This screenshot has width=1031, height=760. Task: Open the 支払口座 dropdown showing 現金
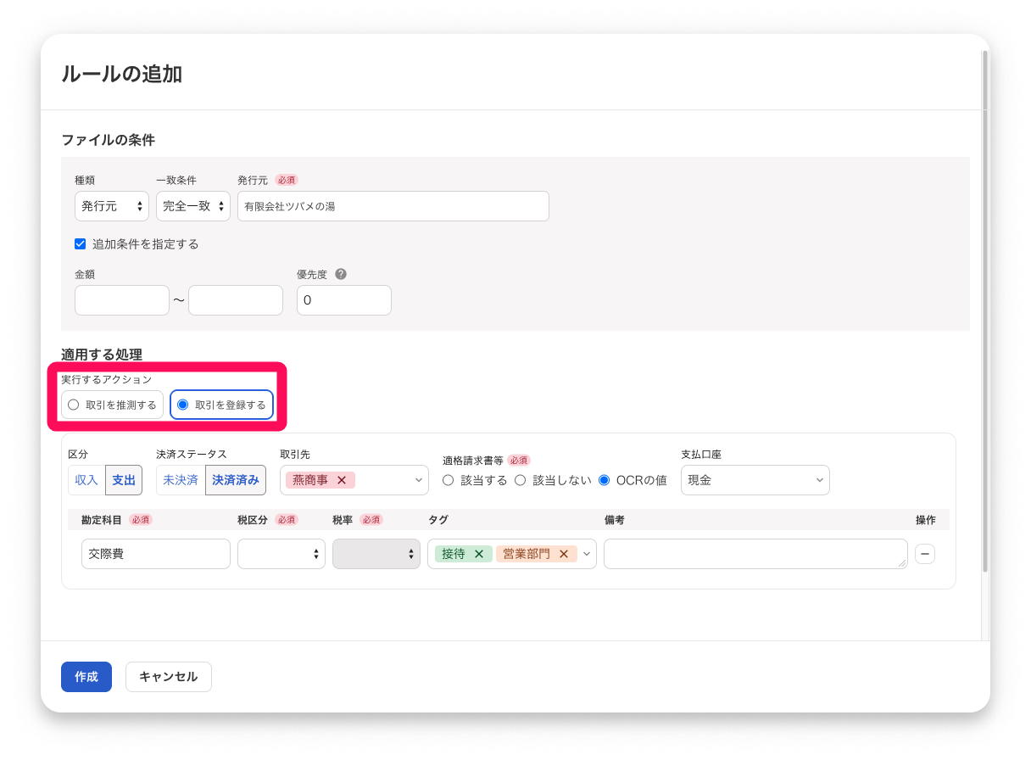pos(755,480)
